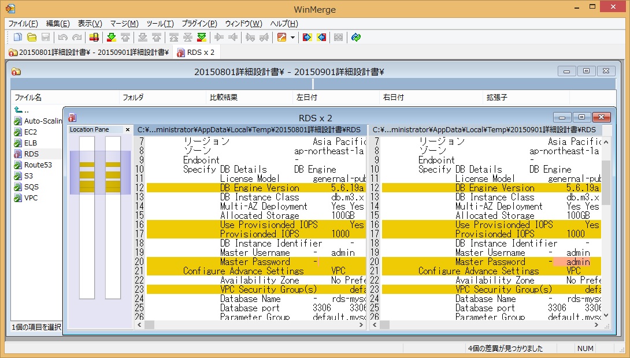Select line difference toolbar icon
This screenshot has width=630, height=358.
point(94,38)
